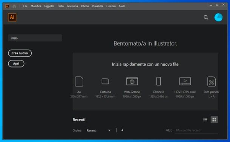This screenshot has height=142, width=230.
Task: Open the Oggetto menu
Action: 49,6
